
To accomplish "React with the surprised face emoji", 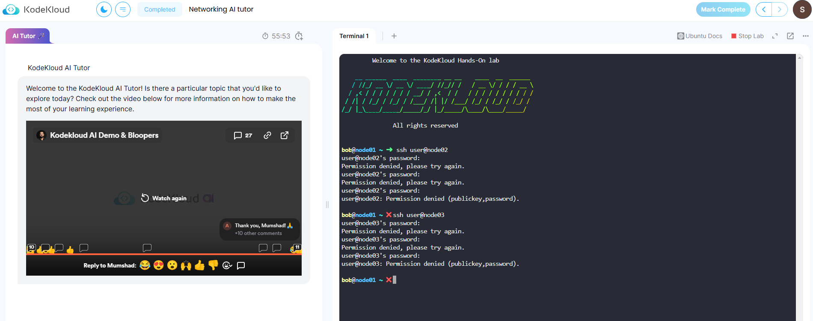I will tap(172, 265).
